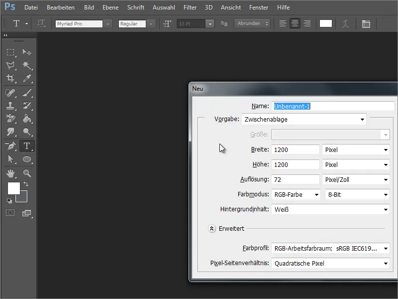
Task: Select the Polygonal Lasso tool
Action: [10, 65]
